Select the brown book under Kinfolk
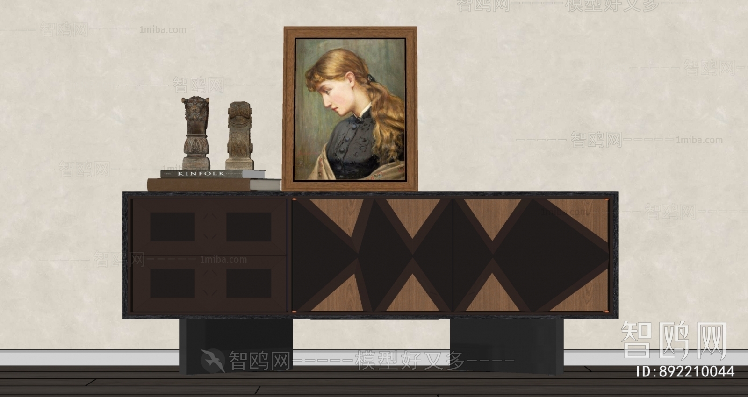The image size is (748, 397). tap(199, 184)
